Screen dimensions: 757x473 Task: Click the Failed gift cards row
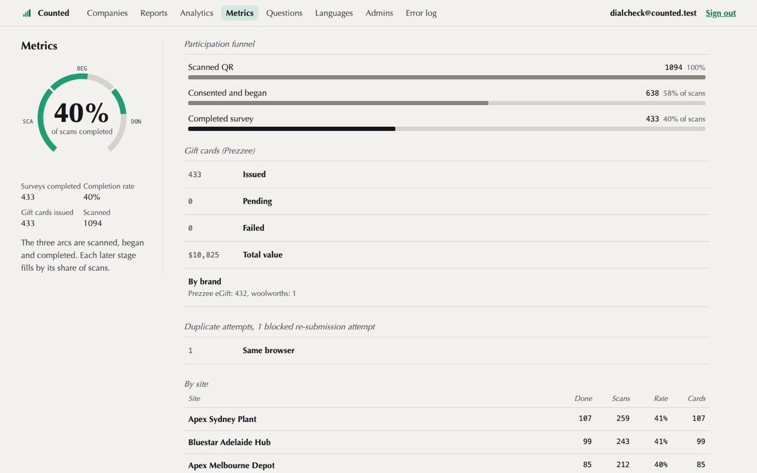(447, 228)
